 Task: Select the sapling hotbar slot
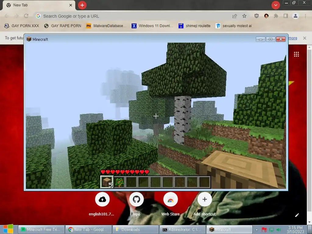coord(119,182)
